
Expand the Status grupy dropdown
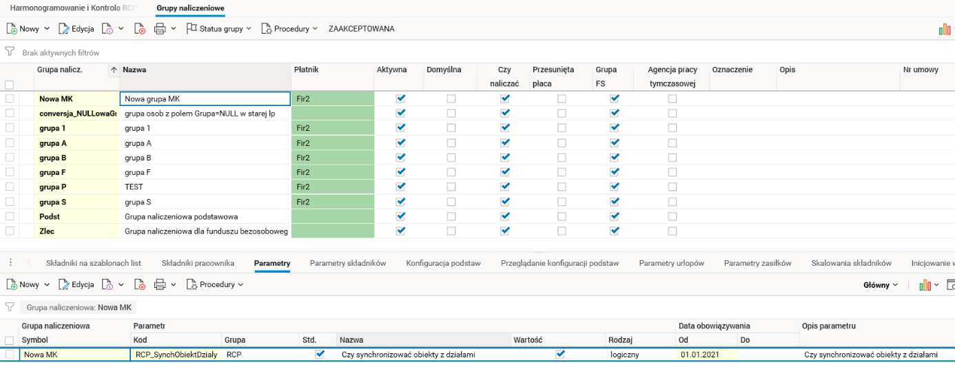pos(220,29)
